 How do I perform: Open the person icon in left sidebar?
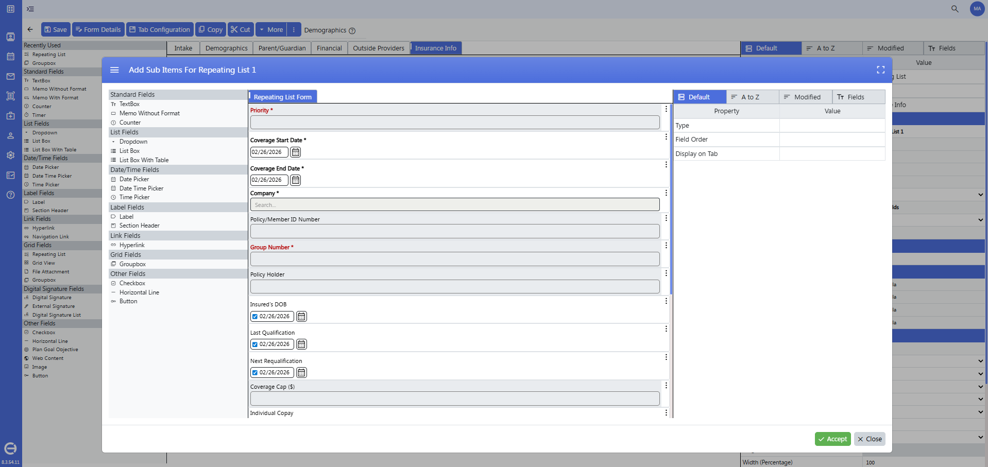point(10,135)
